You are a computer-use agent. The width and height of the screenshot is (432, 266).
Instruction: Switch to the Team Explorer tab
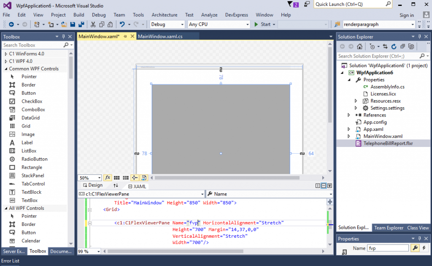click(389, 228)
